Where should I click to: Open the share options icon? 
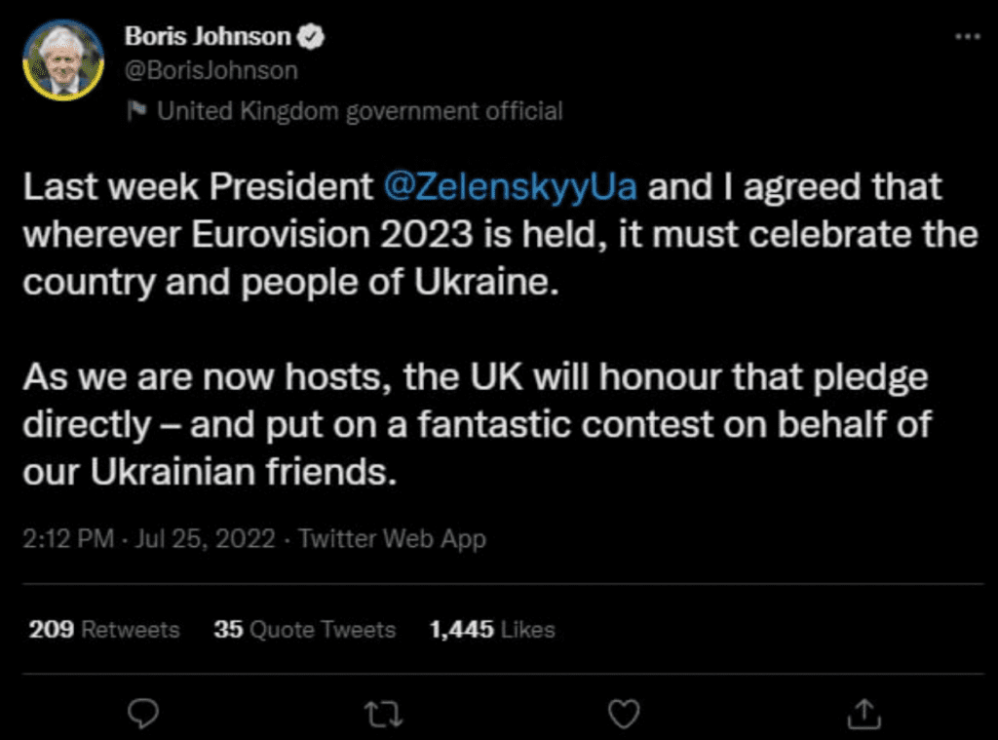[864, 715]
